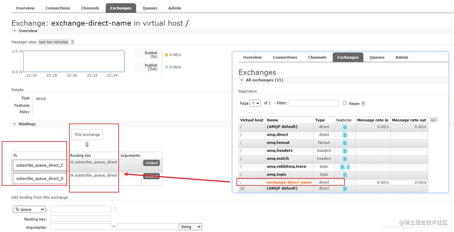Change the 'last ten minutes' message rate range
454x232 pixels.
[53, 42]
